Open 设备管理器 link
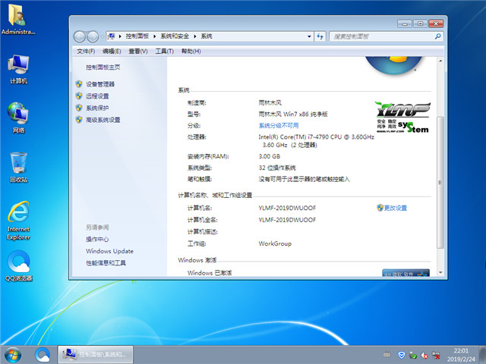Viewport: 486px width, 364px height. click(x=100, y=84)
